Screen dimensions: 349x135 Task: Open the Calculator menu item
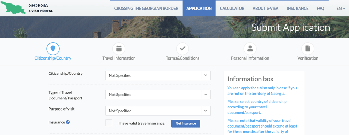pyautogui.click(x=232, y=9)
